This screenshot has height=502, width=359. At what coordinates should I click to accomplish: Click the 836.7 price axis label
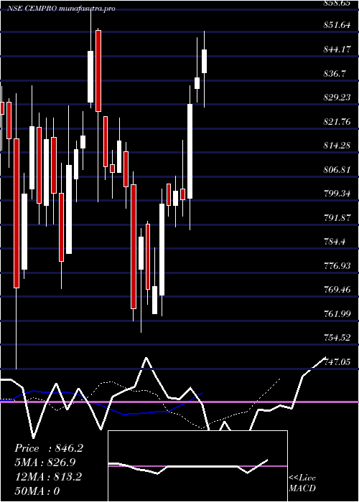[335, 74]
